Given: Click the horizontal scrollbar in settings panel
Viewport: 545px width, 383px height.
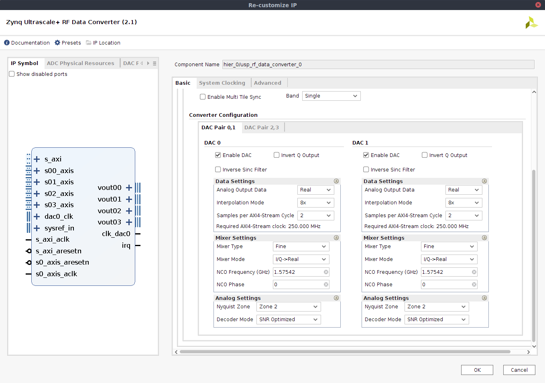Looking at the screenshot, I should 345,352.
